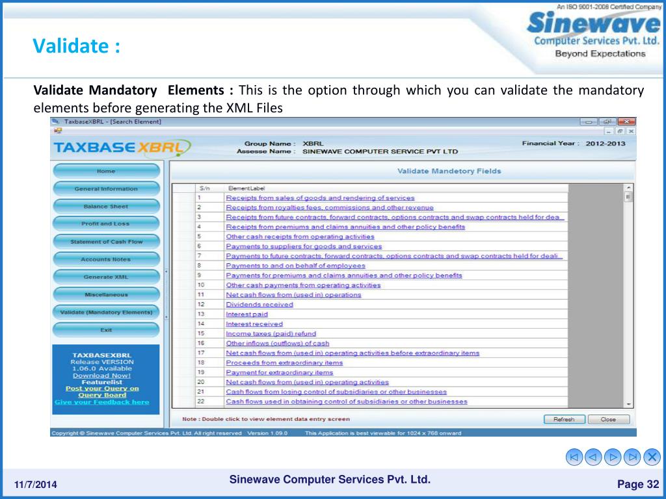Click scrollbar down arrow in element list
666x499 pixels.
(x=628, y=404)
